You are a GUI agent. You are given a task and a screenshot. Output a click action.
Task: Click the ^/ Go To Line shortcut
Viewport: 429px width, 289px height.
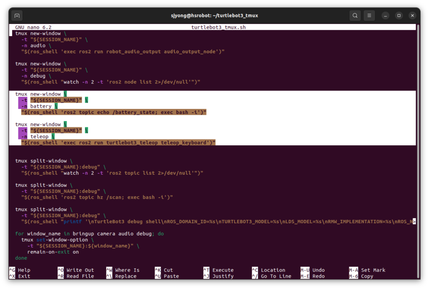click(271, 276)
